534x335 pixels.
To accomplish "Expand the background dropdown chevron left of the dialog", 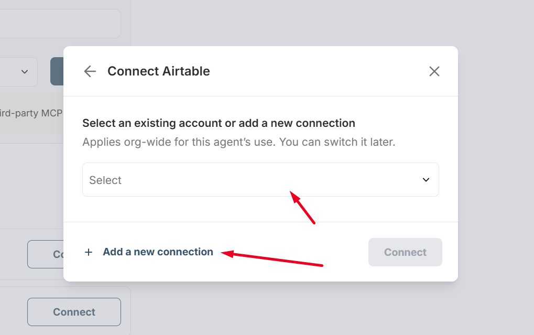I will tap(25, 72).
